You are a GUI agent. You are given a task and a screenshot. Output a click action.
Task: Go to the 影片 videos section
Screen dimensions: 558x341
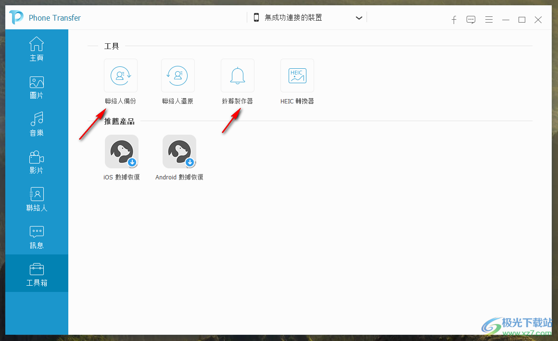point(37,162)
